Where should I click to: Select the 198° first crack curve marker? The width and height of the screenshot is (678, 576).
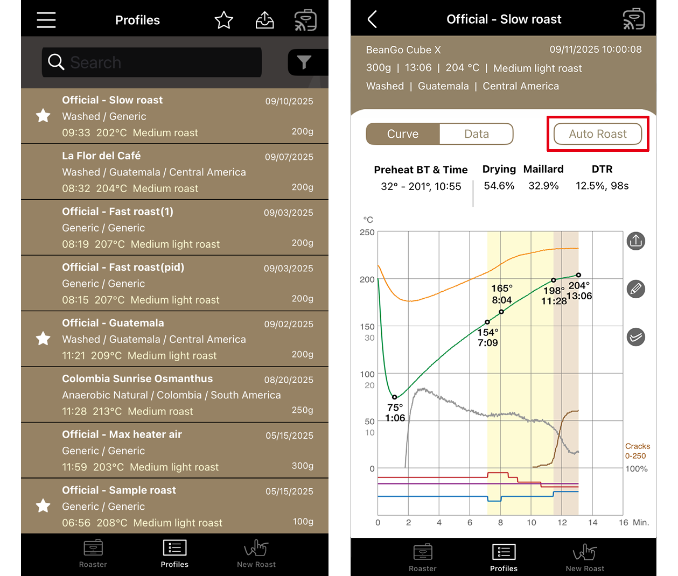point(553,280)
